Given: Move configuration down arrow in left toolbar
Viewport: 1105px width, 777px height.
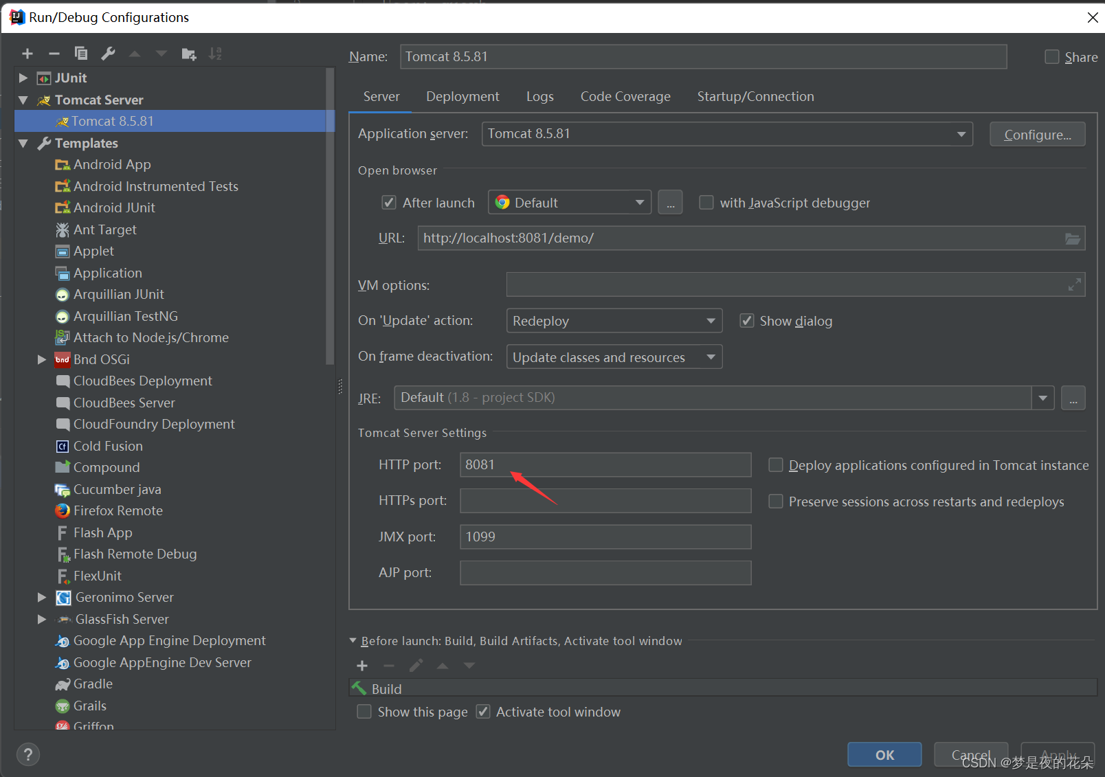Looking at the screenshot, I should click(161, 54).
